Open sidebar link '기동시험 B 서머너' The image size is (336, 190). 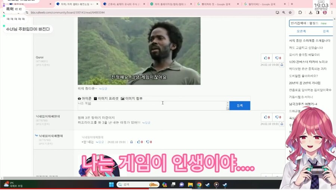tap(301, 97)
